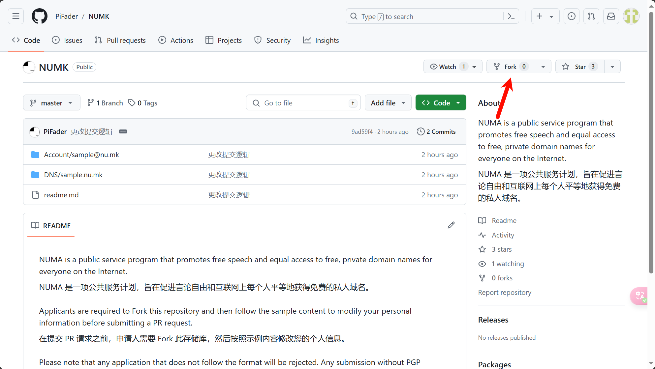Toggle Watch on this repository
This screenshot has height=369, width=655.
pyautogui.click(x=447, y=67)
